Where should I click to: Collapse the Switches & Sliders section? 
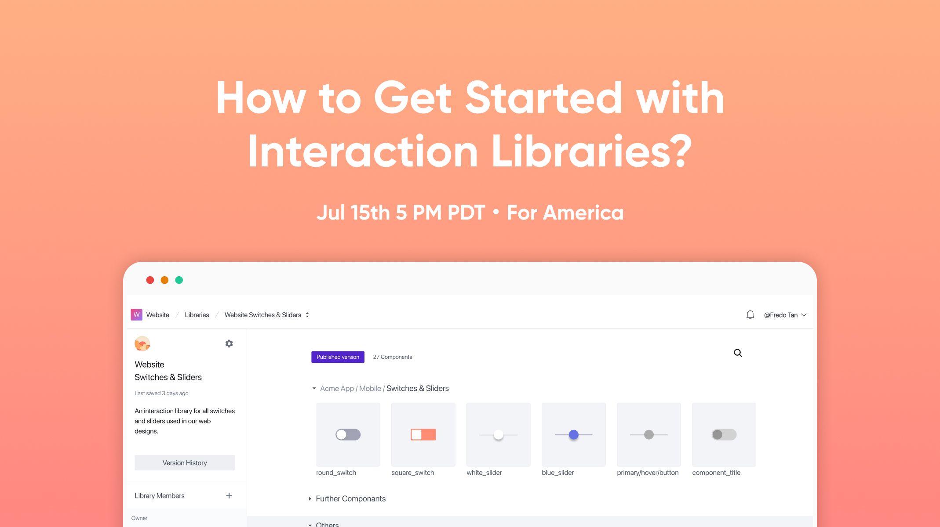[x=314, y=388]
